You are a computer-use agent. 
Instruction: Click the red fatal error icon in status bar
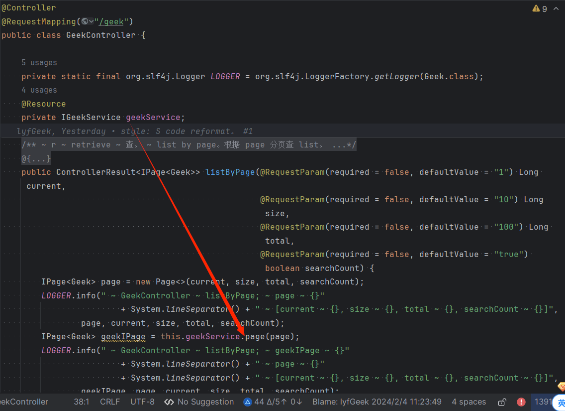(x=521, y=402)
